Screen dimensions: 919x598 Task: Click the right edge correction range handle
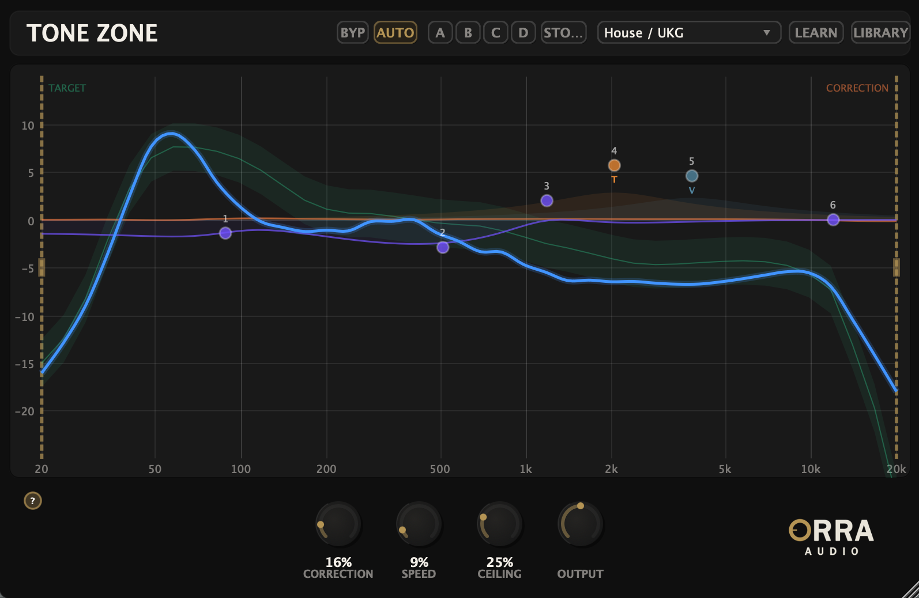896,267
